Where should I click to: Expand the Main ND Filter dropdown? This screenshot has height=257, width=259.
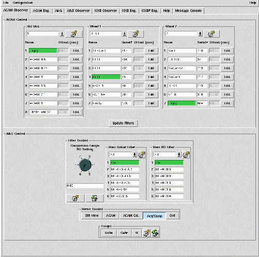point(179,154)
